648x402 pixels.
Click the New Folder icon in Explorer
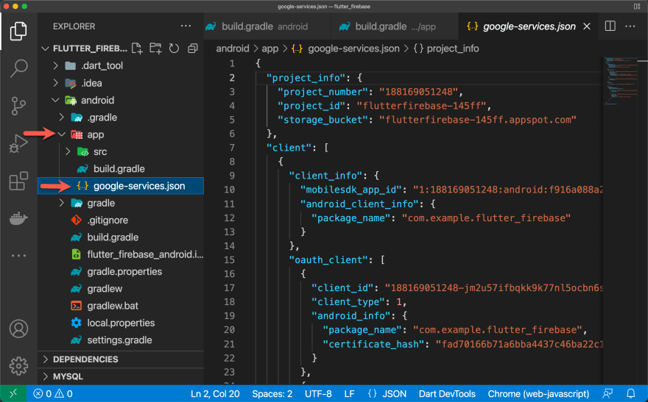pos(156,49)
